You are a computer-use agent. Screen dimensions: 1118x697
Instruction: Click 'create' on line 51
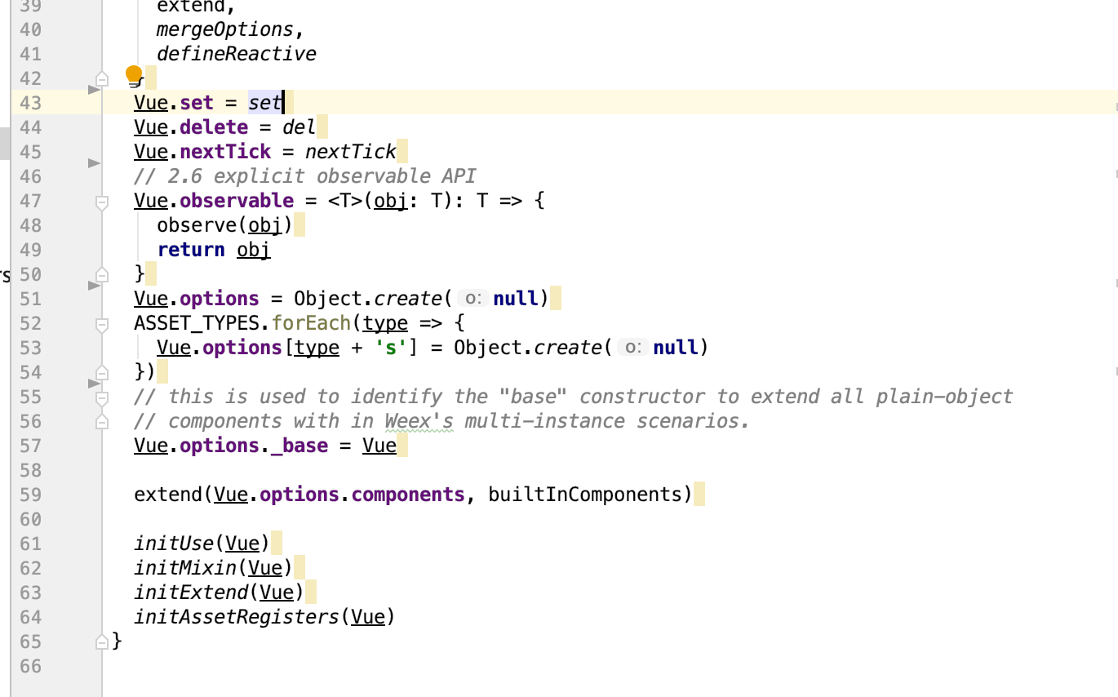click(x=408, y=299)
